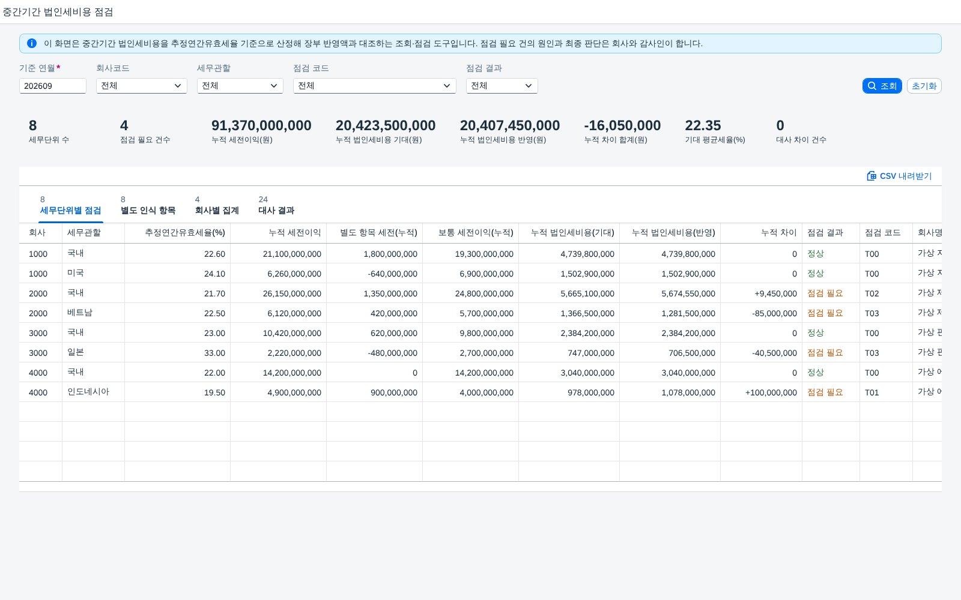Click the CSV 내려받기 link text
This screenshot has width=961, height=600.
point(906,176)
